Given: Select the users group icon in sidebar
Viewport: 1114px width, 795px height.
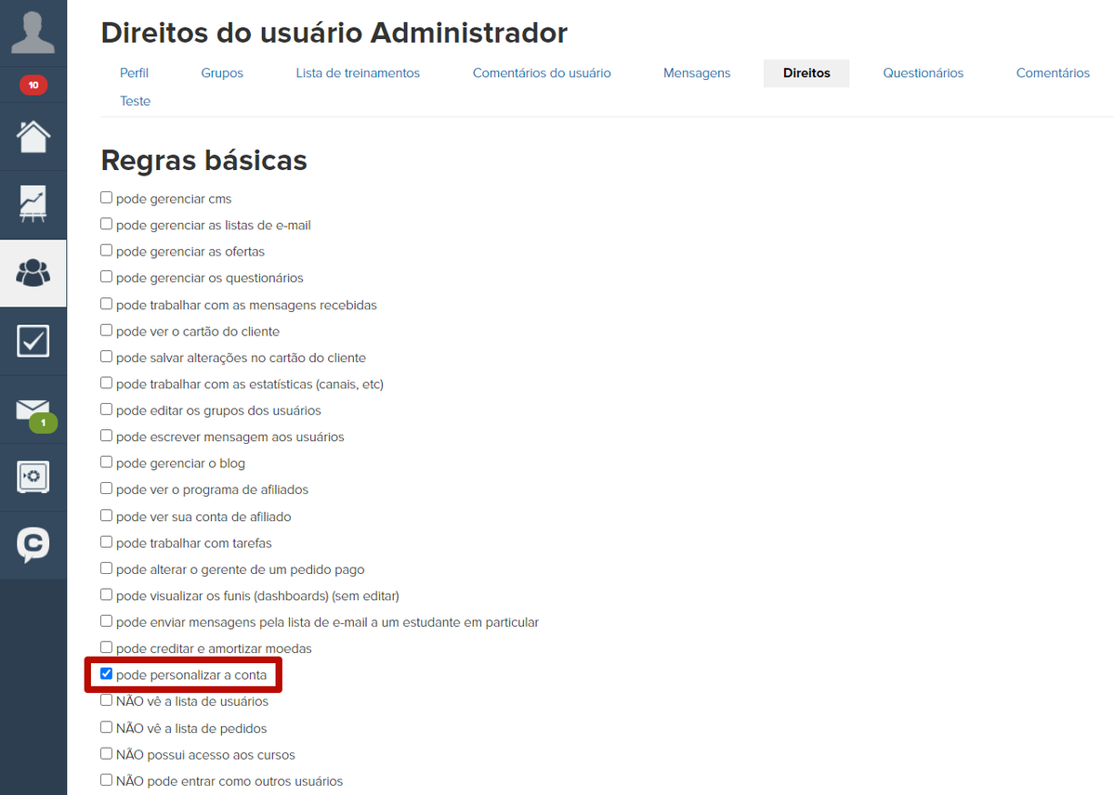Looking at the screenshot, I should point(33,273).
